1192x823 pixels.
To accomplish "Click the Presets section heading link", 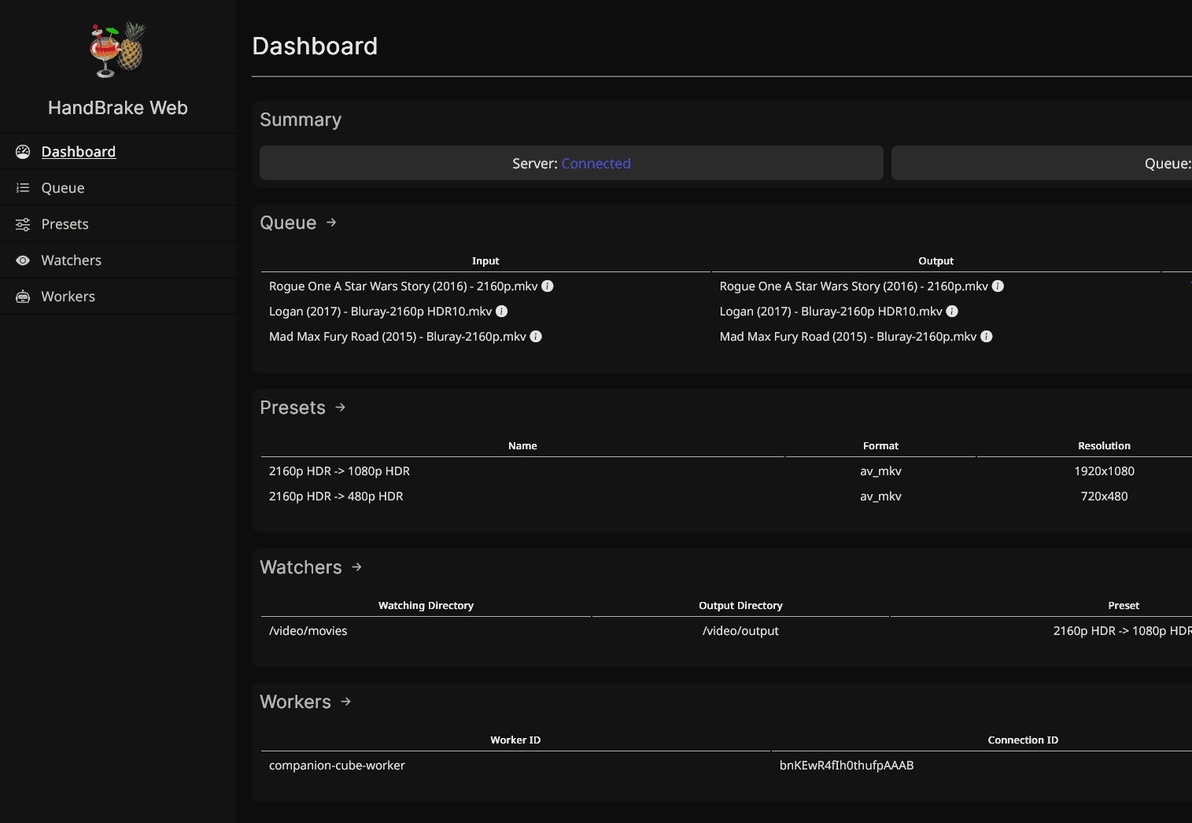I will [293, 408].
